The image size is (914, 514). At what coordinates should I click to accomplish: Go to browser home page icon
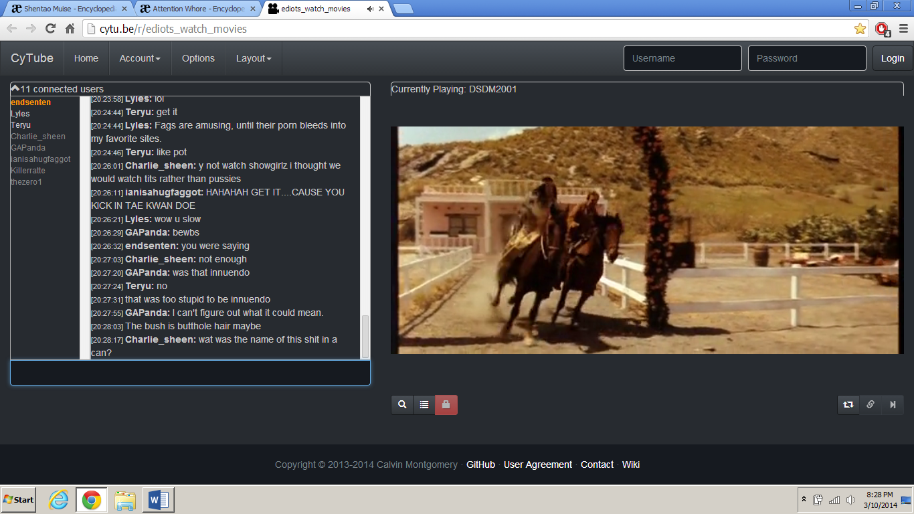tap(70, 29)
